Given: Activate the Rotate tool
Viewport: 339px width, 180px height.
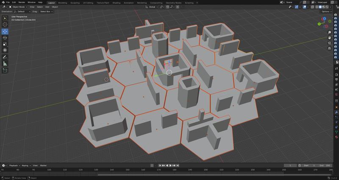Looking at the screenshot, I should pyautogui.click(x=5, y=38).
